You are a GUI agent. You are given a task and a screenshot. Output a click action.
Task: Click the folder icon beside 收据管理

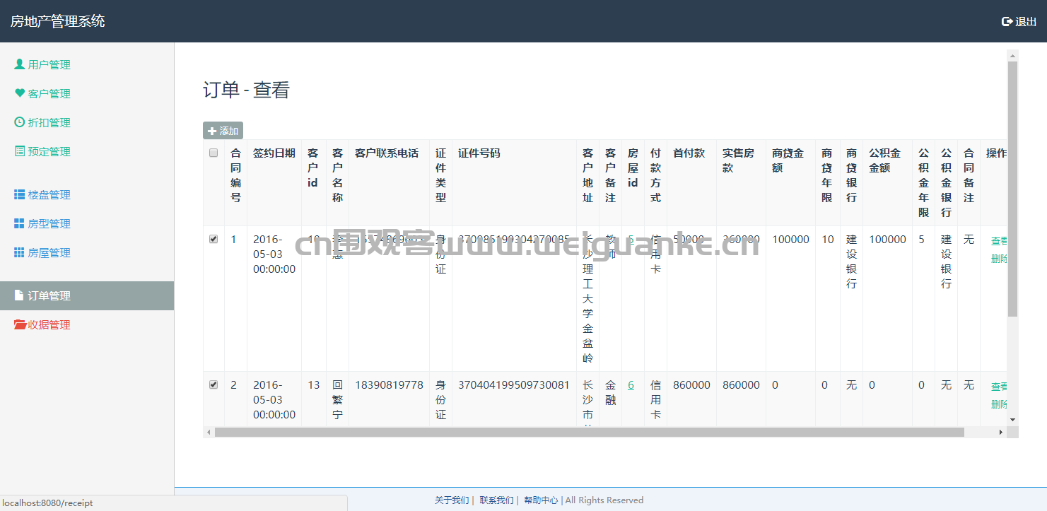[x=21, y=324]
